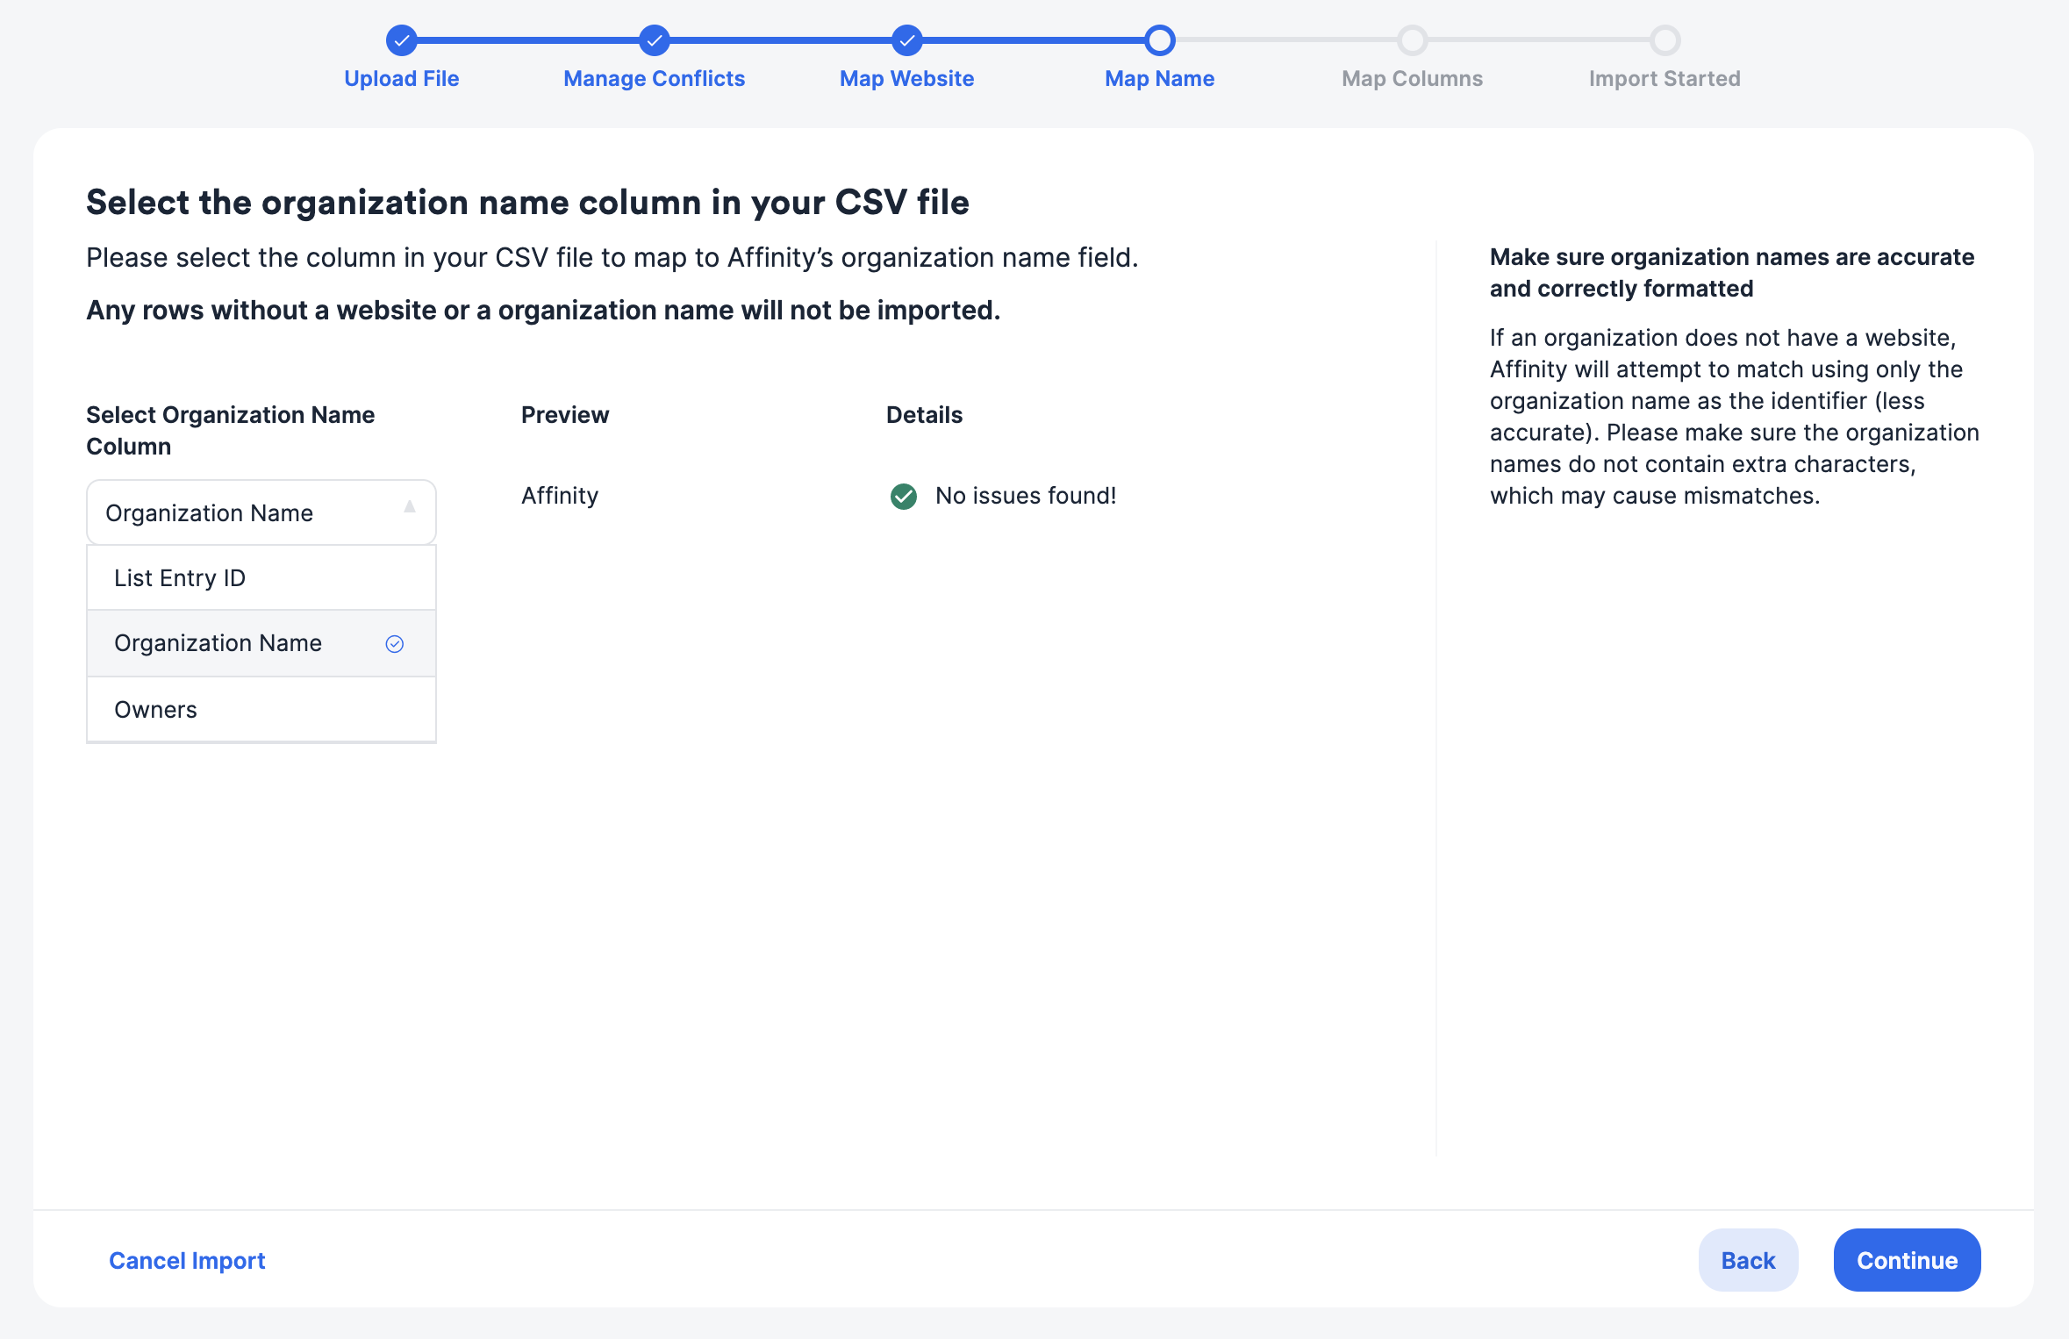Click the checkmark next to Organization Name option
Viewport: 2069px width, 1339px height.
[x=394, y=643]
